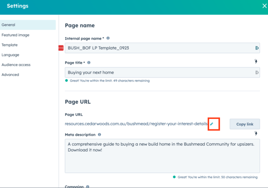
Task: Click into the Meta description text area
Action: tap(162, 156)
